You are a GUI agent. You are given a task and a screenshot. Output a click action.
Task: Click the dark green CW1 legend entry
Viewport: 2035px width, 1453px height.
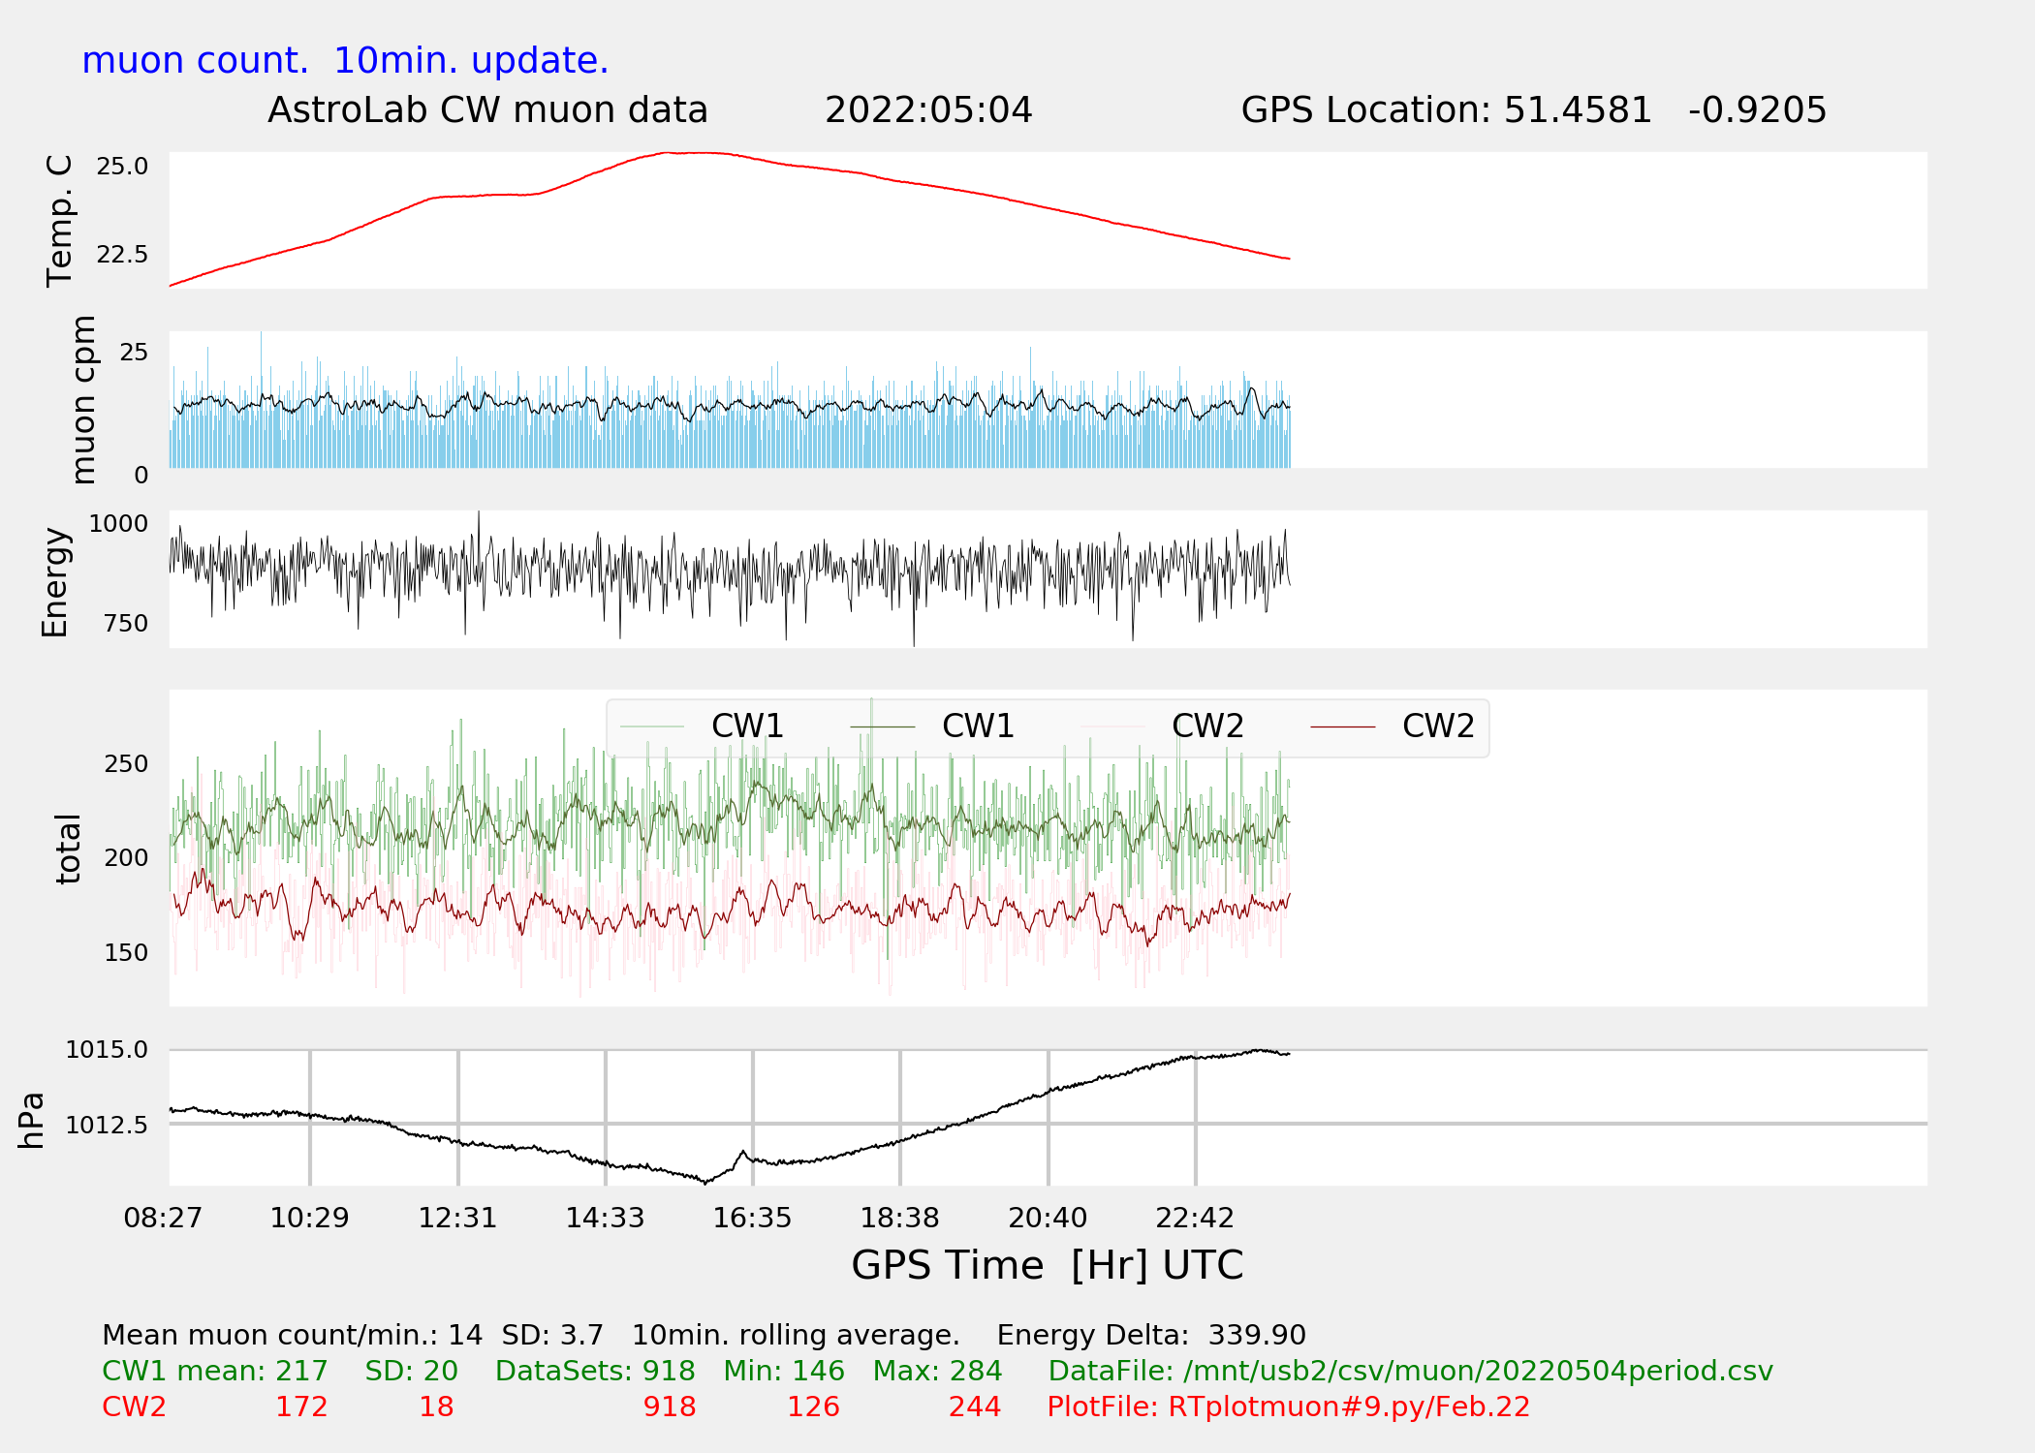932,726
